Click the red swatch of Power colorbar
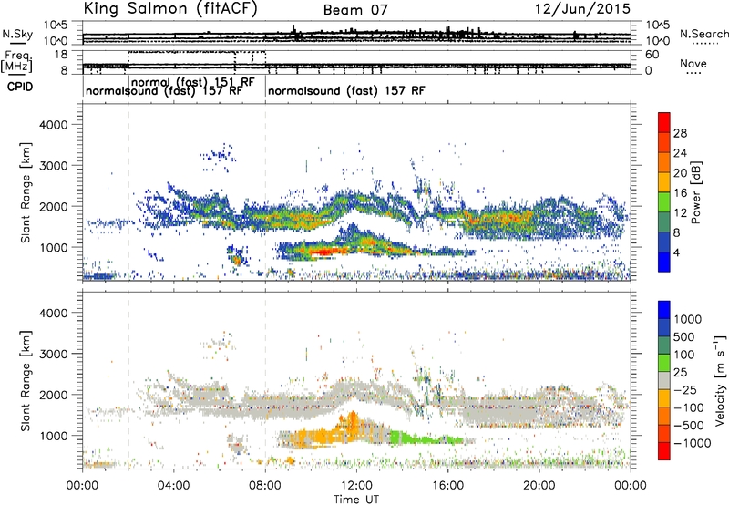 664,122
